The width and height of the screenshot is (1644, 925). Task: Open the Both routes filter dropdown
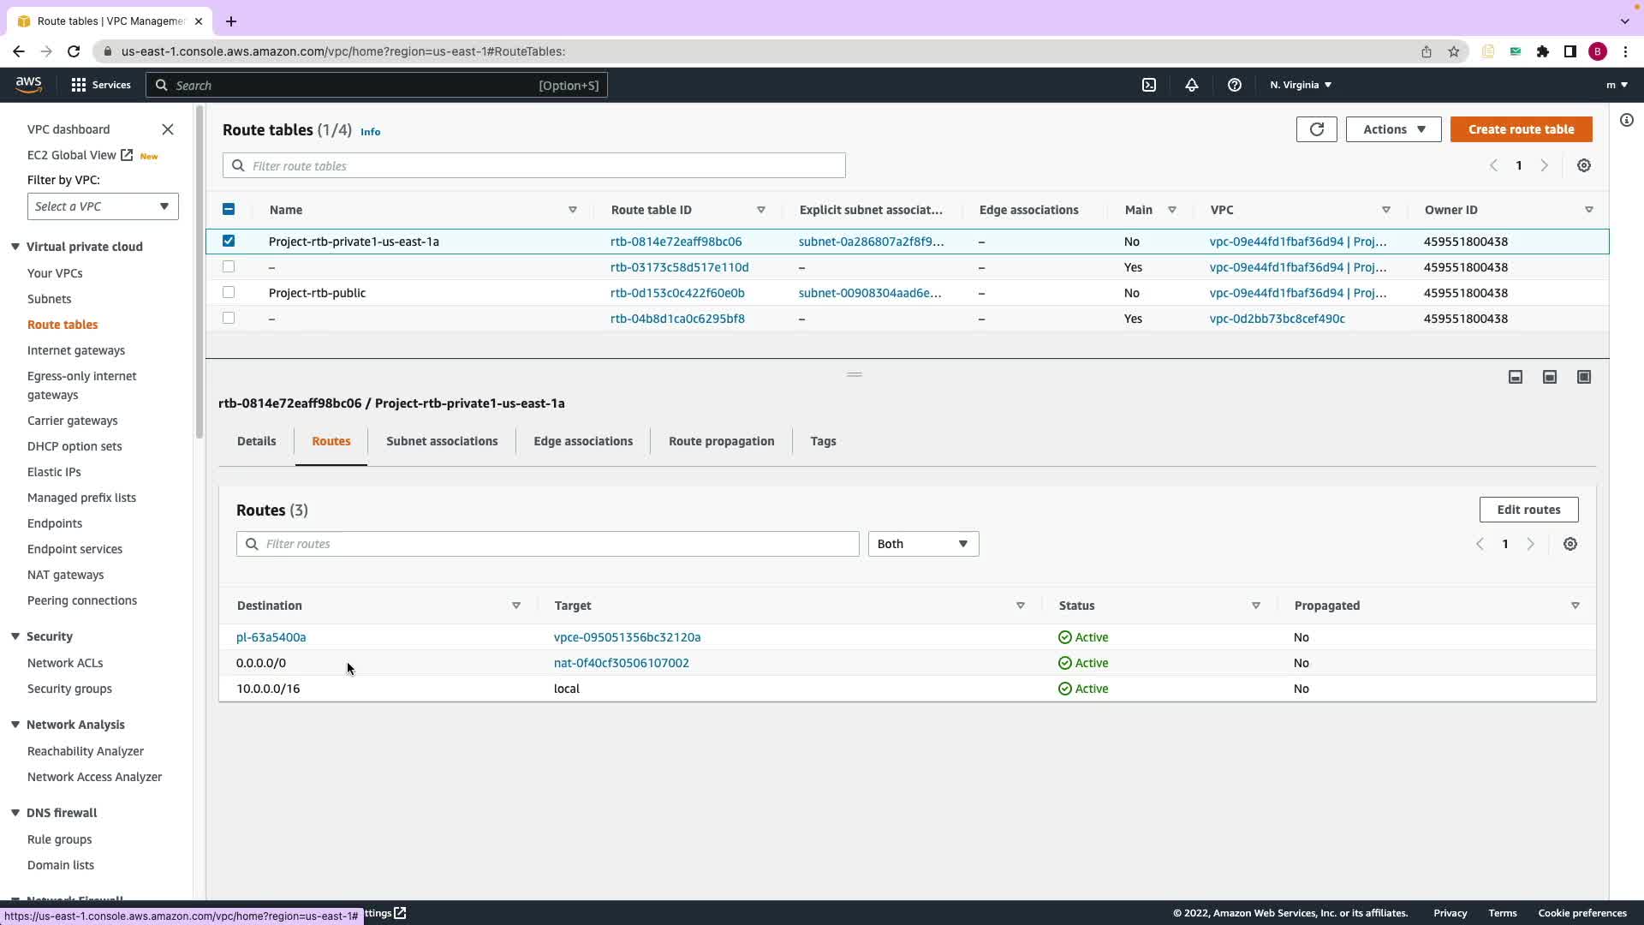[x=922, y=544]
